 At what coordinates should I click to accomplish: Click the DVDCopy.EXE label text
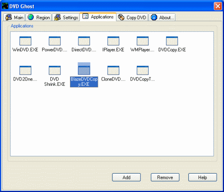click(172, 50)
